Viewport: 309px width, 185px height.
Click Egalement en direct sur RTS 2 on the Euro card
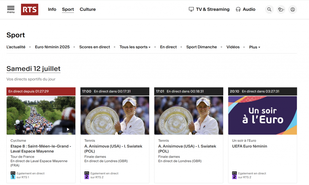(252, 175)
